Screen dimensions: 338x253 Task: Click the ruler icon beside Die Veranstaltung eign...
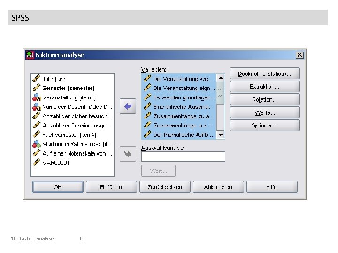[x=147, y=88]
